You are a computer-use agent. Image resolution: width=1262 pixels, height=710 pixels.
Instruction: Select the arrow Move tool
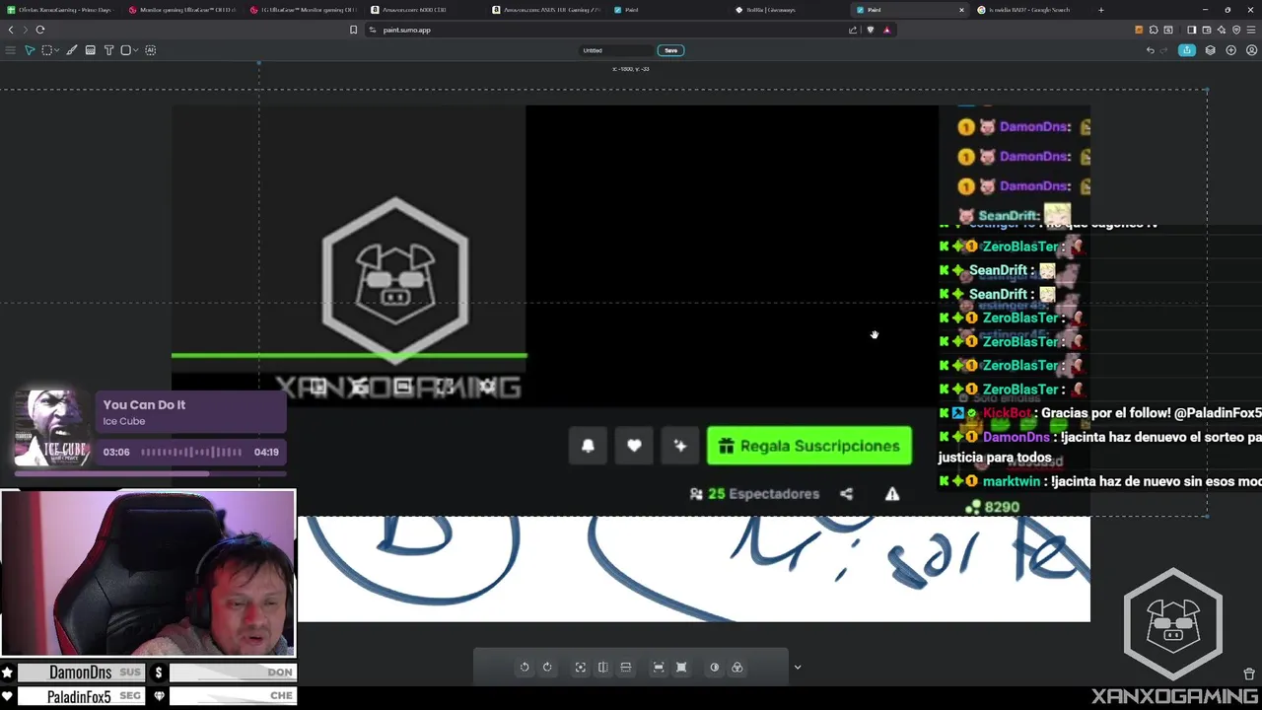click(30, 50)
